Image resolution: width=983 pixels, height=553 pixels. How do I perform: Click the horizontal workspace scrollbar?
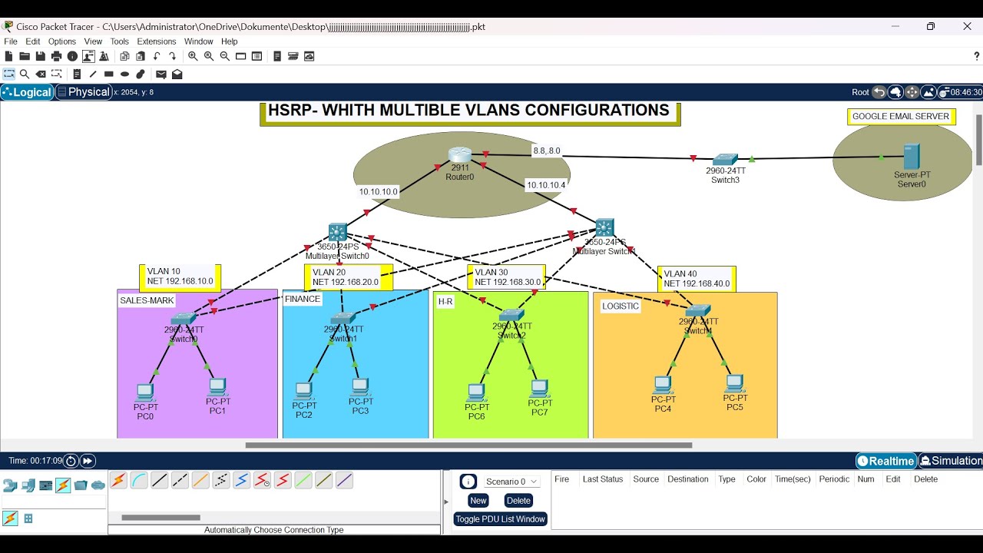[468, 445]
